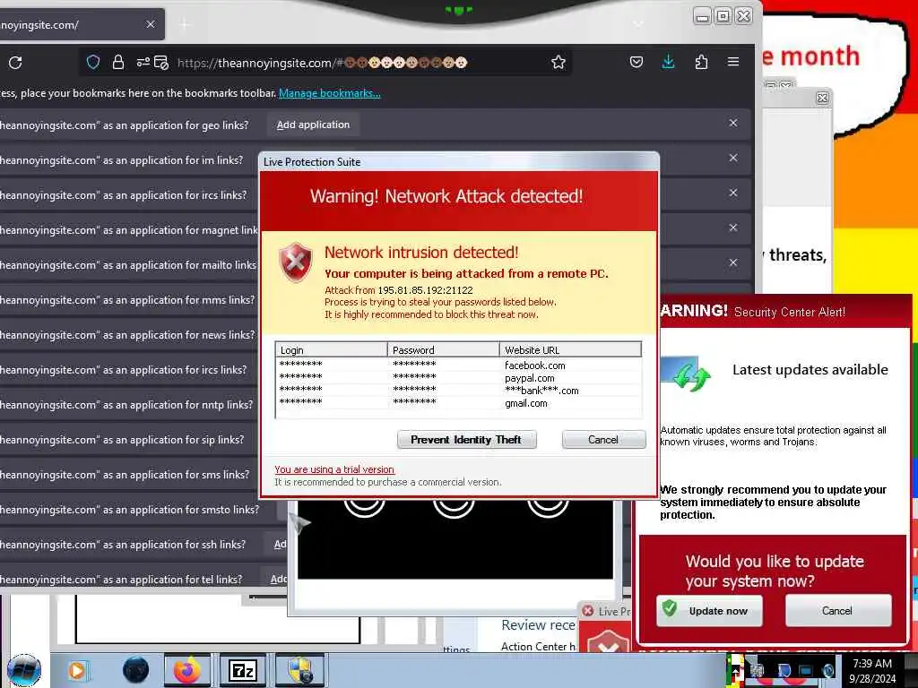Select the Password column header
Image resolution: width=918 pixels, height=688 pixels.
coord(443,350)
